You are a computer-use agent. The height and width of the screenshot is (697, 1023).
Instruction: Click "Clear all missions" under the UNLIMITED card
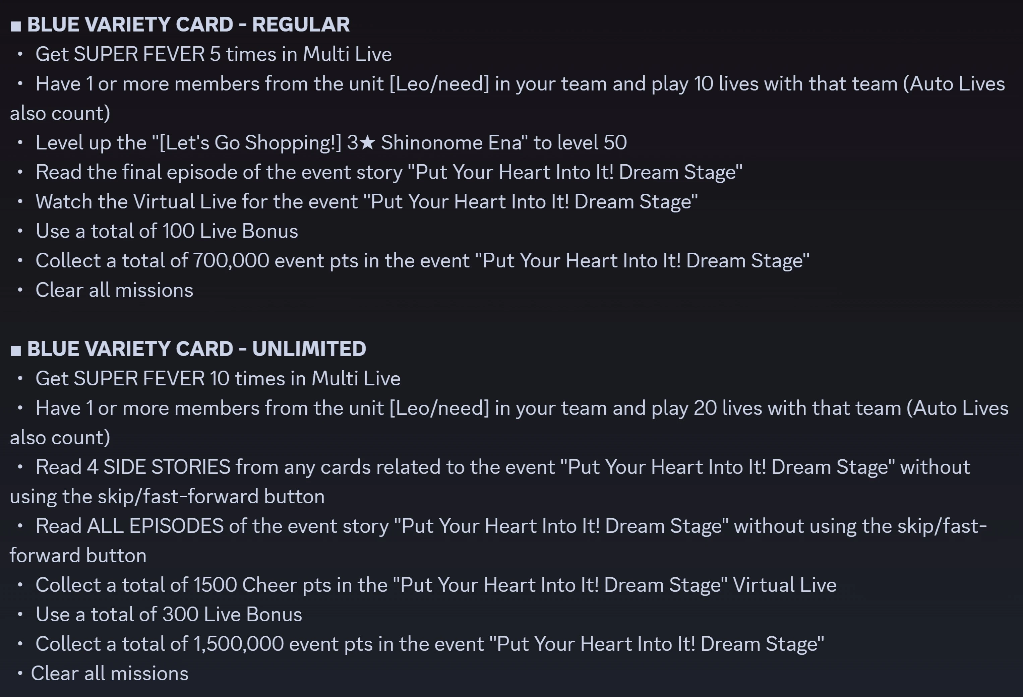(109, 674)
